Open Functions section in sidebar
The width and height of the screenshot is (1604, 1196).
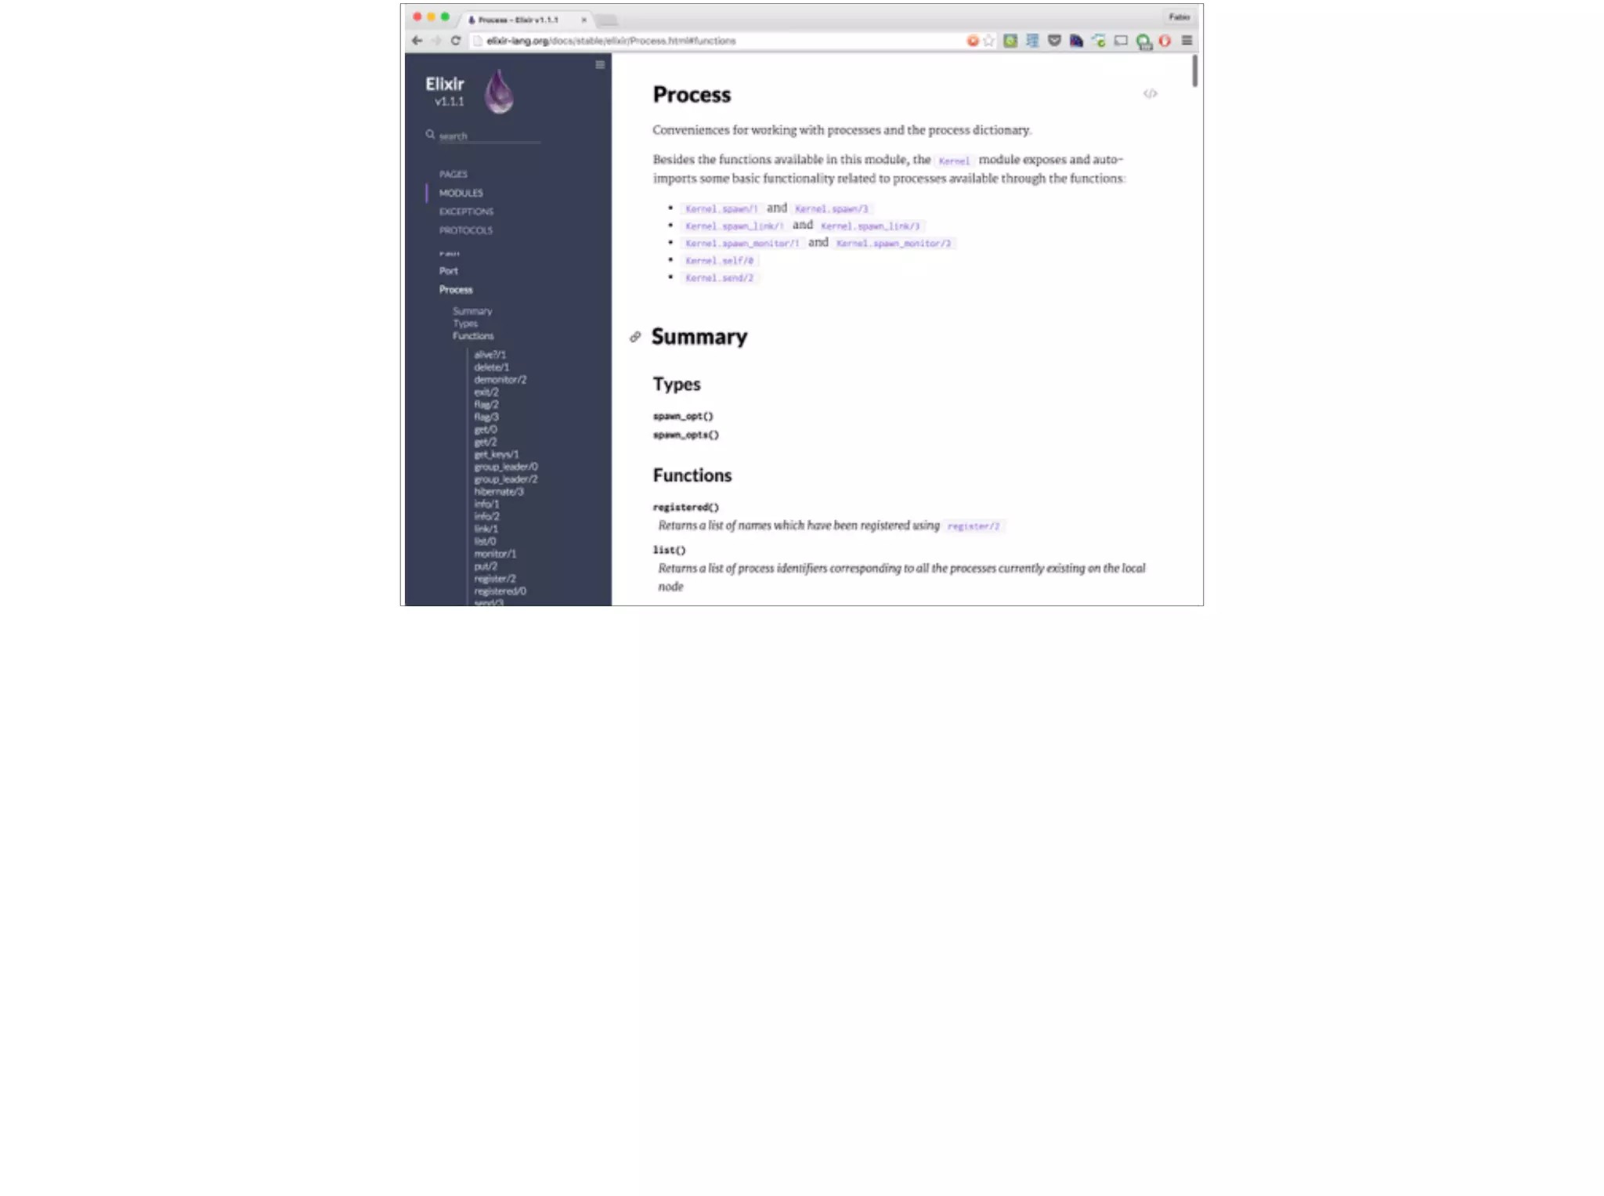pos(473,336)
